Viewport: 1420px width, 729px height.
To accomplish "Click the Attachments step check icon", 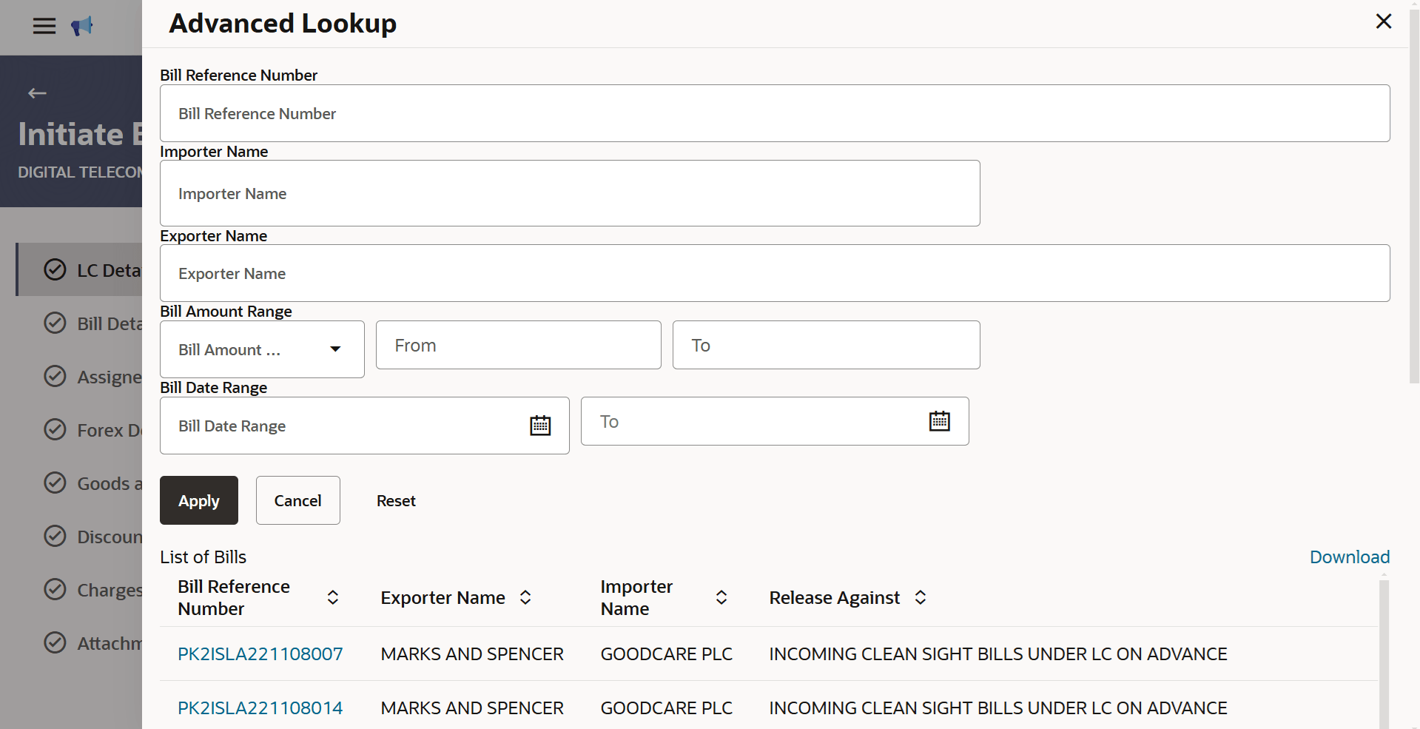I will click(55, 642).
